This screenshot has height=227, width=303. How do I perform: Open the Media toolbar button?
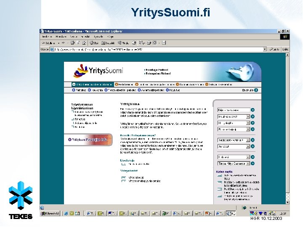point(123,43)
